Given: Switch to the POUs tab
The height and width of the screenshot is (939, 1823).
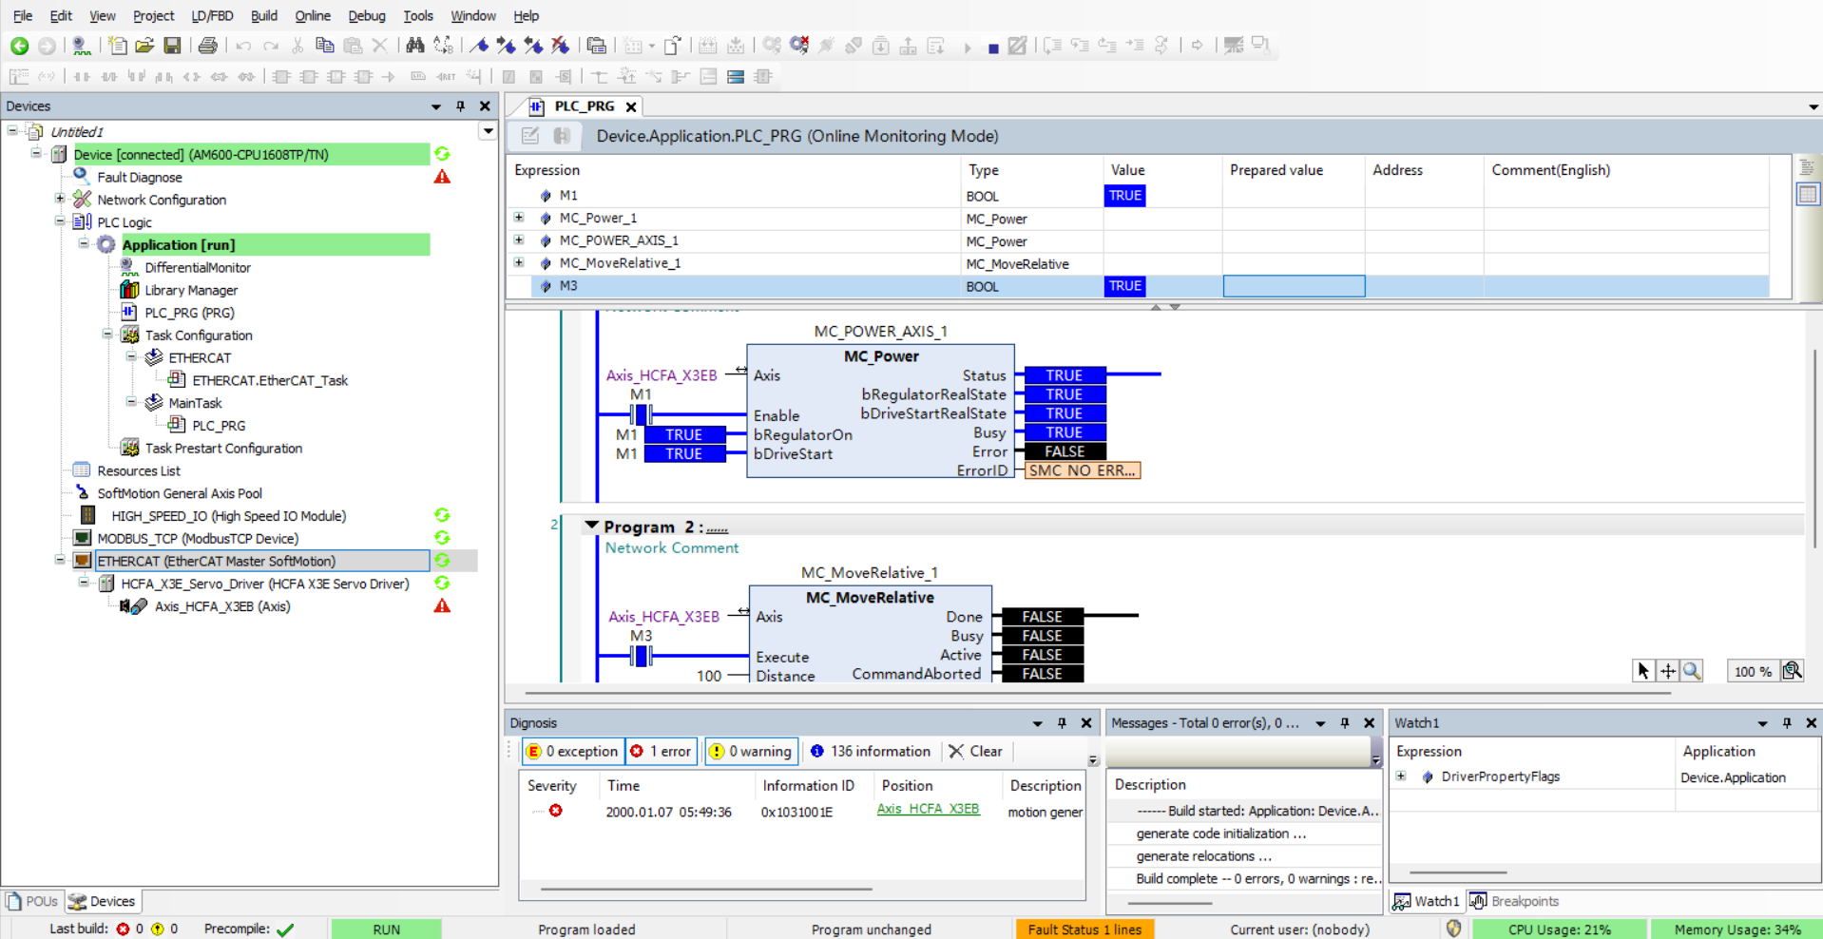Looking at the screenshot, I should tap(32, 901).
